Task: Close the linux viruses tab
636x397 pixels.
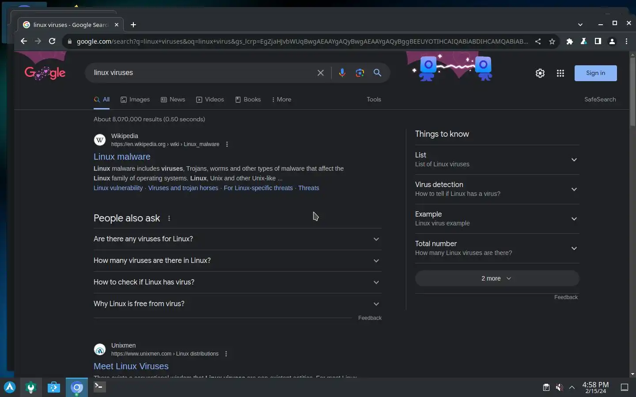Action: pyautogui.click(x=117, y=25)
